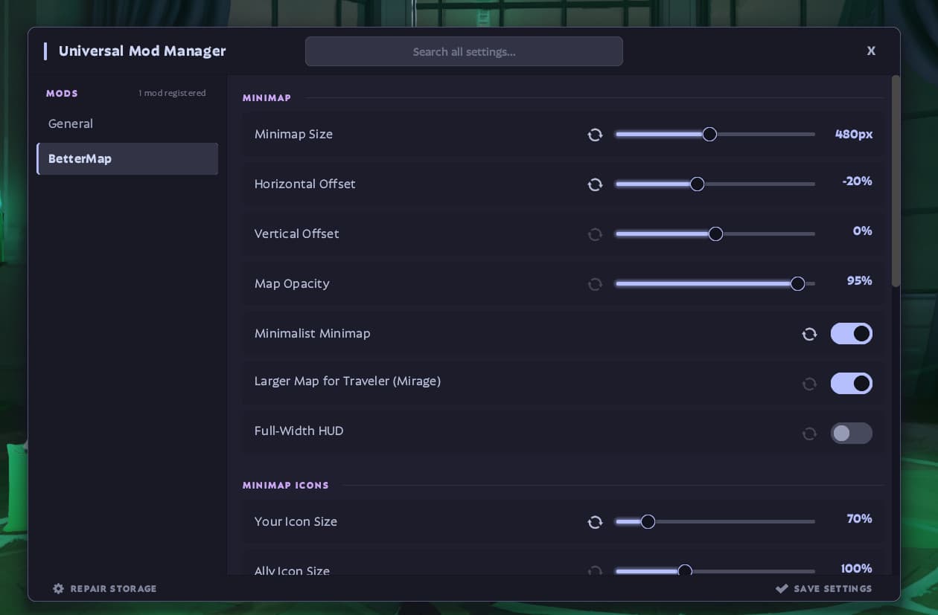The image size is (938, 615).
Task: Select BetterMap in the mods list
Action: pos(127,158)
